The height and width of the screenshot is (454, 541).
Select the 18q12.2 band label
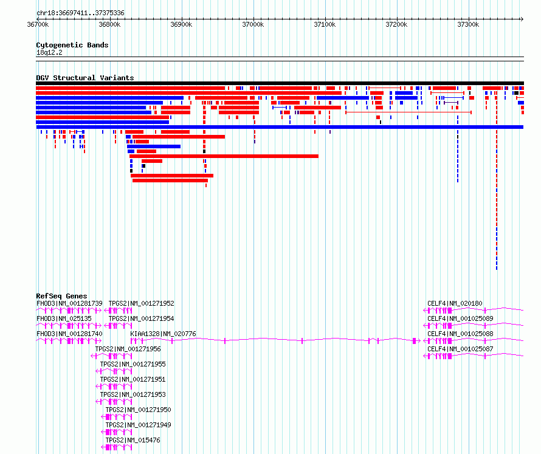pyautogui.click(x=49, y=52)
